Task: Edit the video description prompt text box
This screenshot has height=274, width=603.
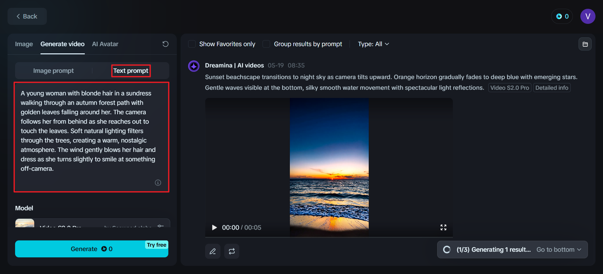Action: 91,137
